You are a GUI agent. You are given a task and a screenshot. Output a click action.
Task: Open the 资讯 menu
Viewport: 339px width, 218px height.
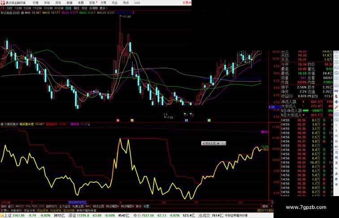tap(58, 3)
